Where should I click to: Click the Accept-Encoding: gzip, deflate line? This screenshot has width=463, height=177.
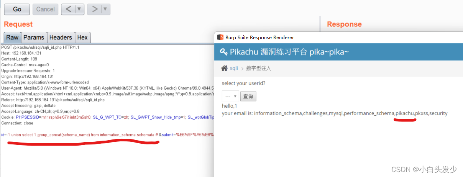(x=28, y=105)
